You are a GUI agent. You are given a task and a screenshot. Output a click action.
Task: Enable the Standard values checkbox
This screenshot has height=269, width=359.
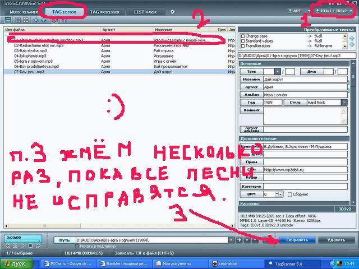242,40
